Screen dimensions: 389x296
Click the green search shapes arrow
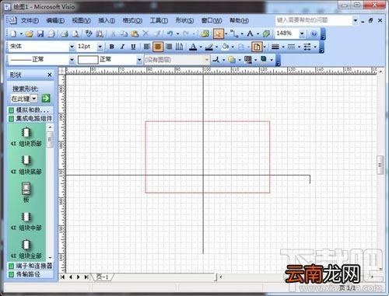coord(46,99)
